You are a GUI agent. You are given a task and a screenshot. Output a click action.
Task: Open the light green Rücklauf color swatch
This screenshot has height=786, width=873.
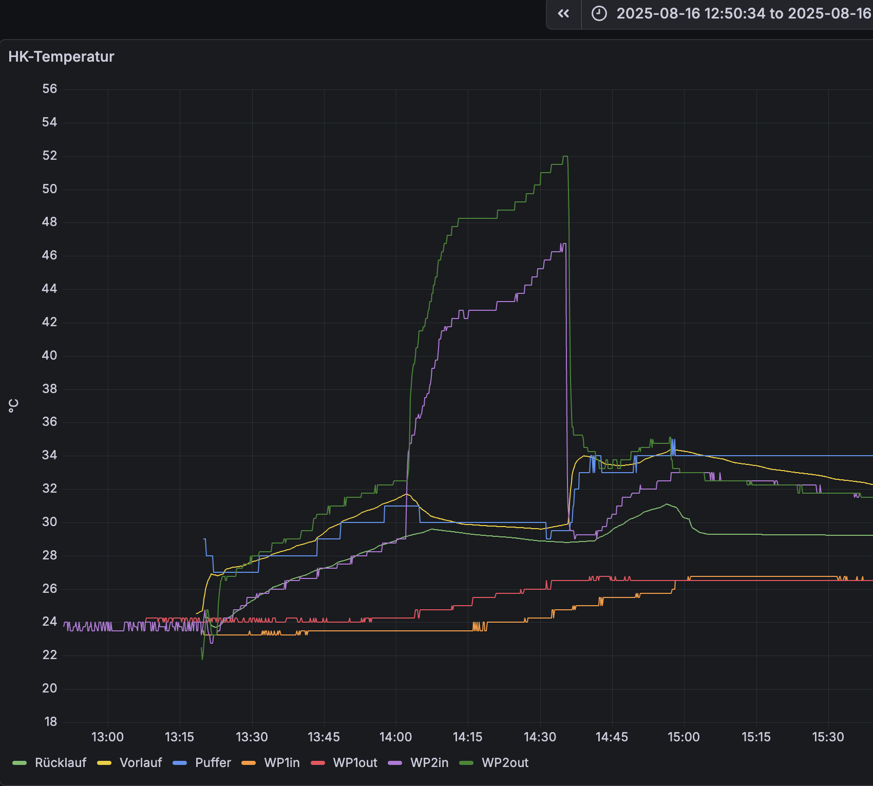pos(20,763)
